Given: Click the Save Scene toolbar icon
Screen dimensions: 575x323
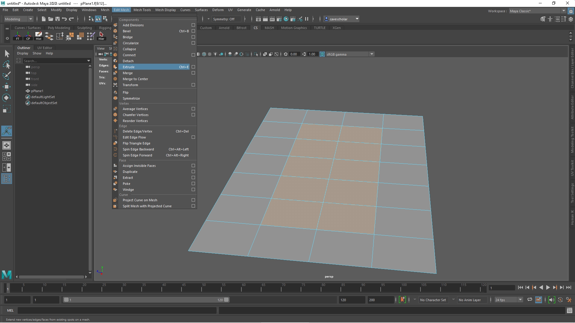Looking at the screenshot, I should [x=57, y=19].
